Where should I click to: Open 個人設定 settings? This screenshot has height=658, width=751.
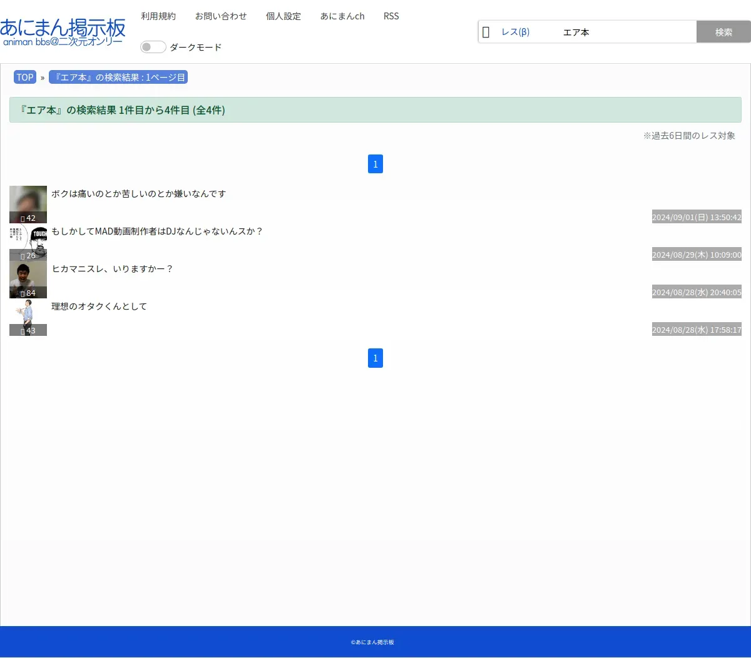[284, 16]
